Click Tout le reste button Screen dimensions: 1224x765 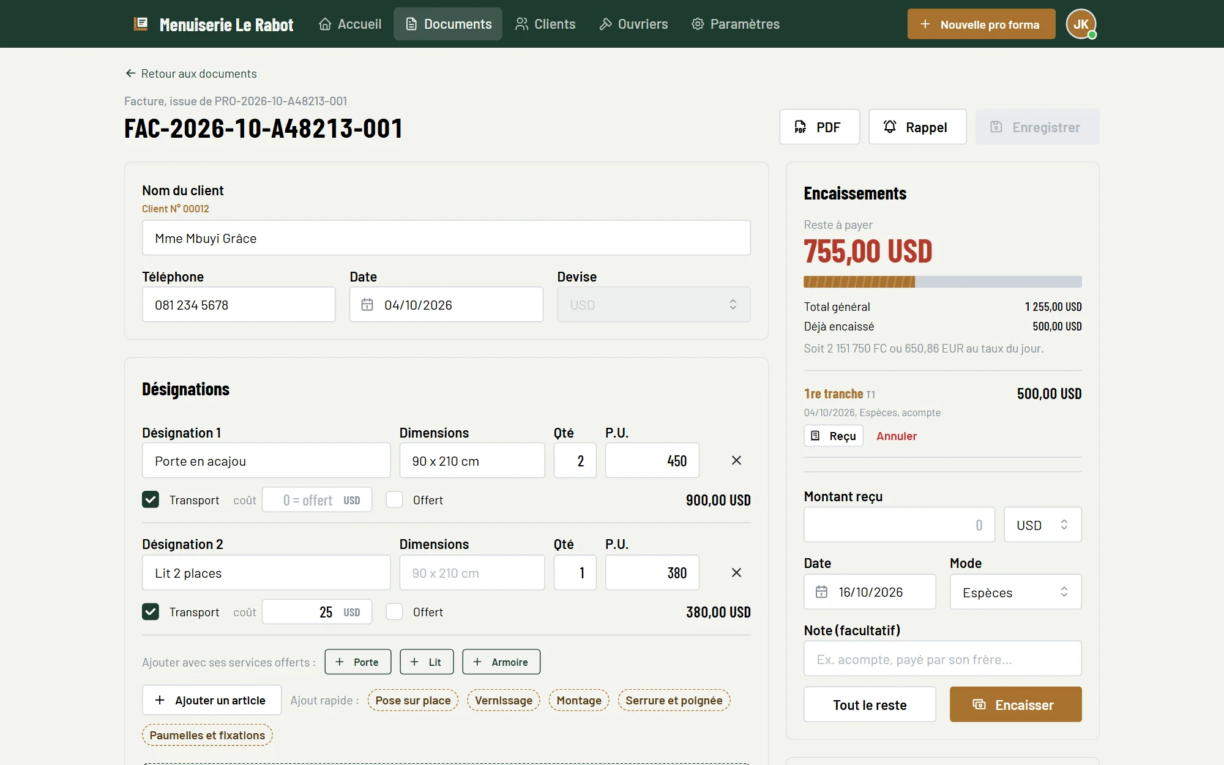[x=870, y=704]
